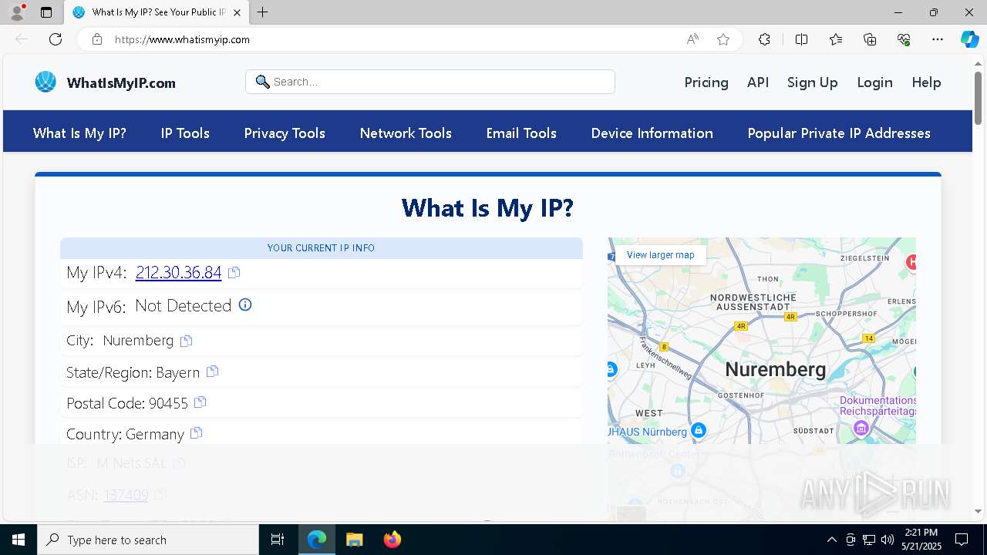This screenshot has width=987, height=555.
Task: Copy the IPv4 address using its copy icon
Action: 234,272
